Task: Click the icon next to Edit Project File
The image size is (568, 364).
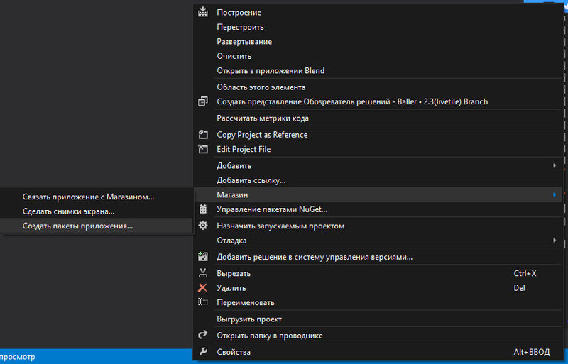Action: [x=203, y=149]
